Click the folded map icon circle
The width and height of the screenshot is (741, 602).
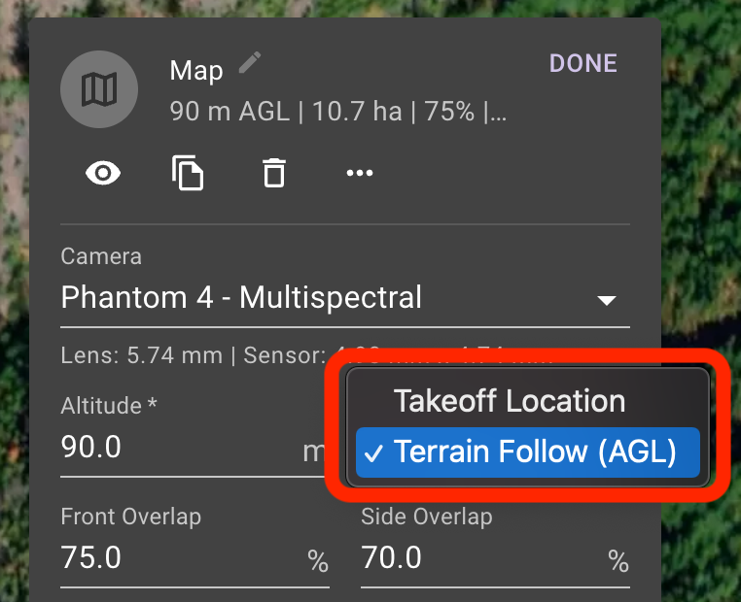coord(99,89)
